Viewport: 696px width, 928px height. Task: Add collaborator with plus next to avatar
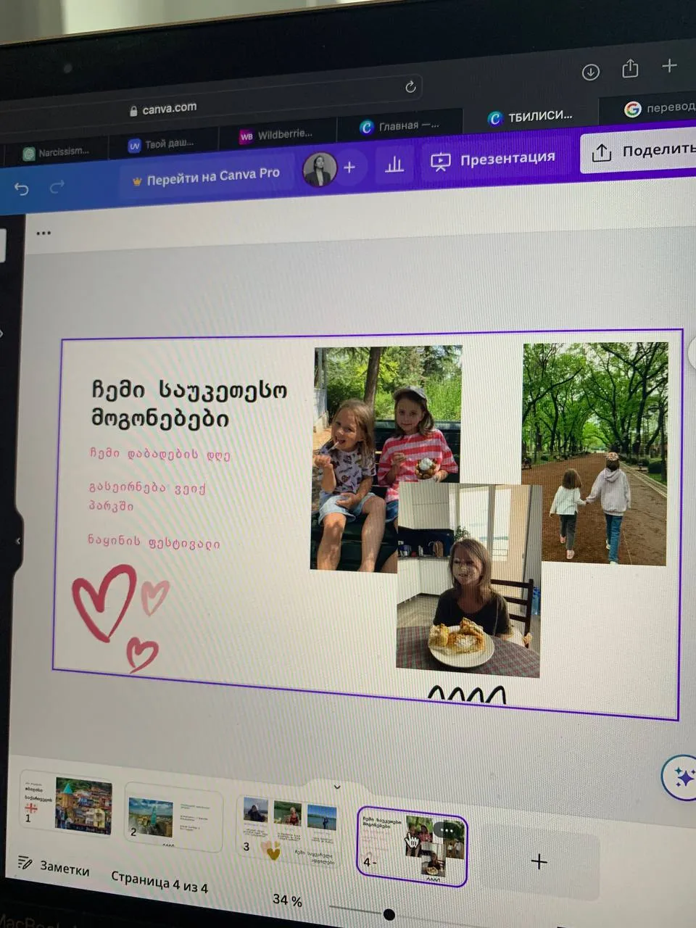(x=349, y=167)
